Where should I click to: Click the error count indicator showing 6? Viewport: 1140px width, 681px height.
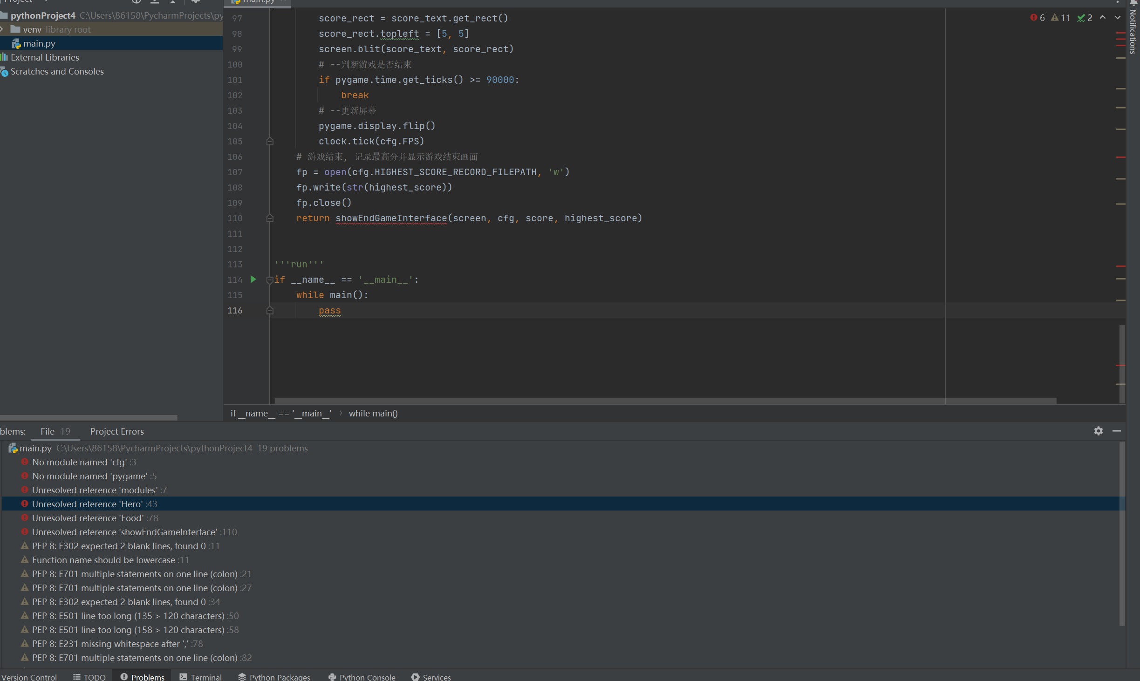(1038, 18)
